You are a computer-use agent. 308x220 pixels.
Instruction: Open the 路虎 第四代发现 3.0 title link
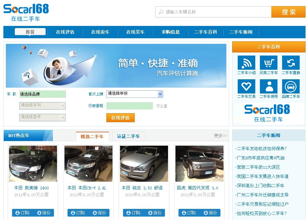pos(198,188)
